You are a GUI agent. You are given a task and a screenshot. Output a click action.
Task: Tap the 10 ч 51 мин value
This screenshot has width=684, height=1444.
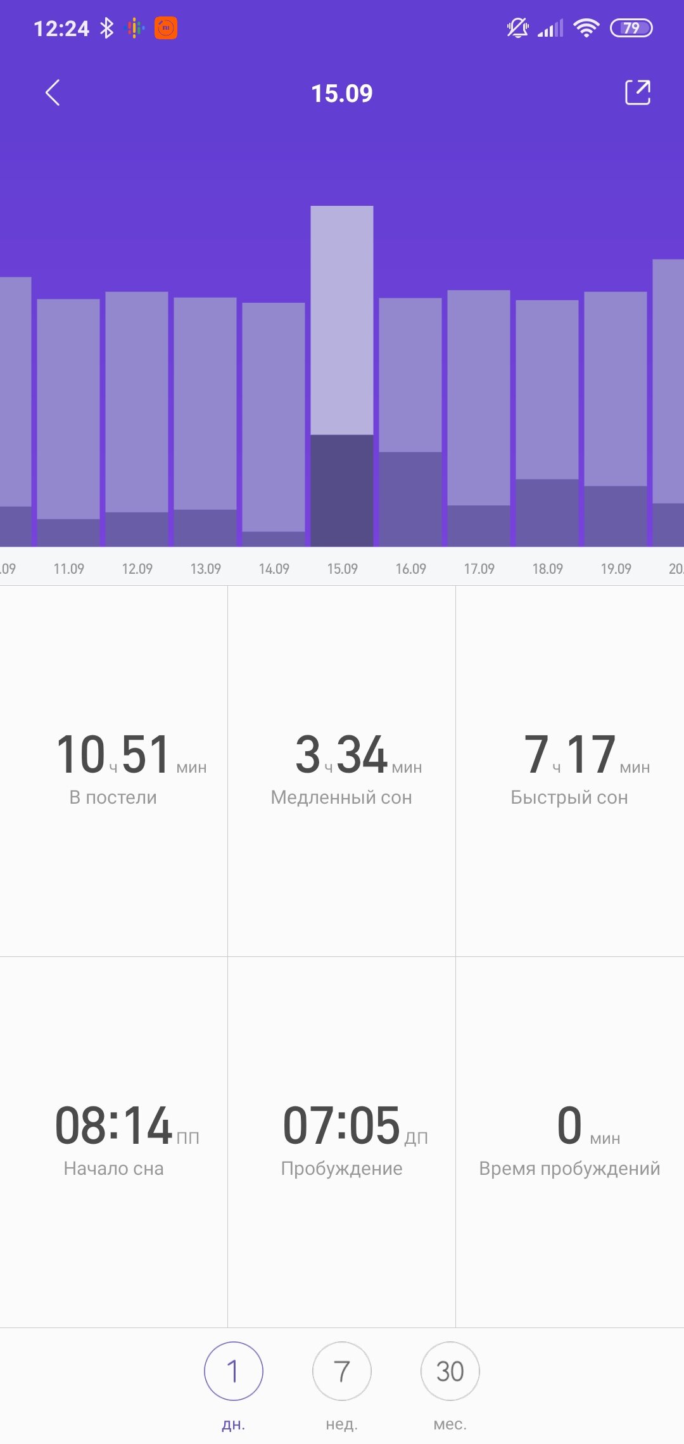132,754
